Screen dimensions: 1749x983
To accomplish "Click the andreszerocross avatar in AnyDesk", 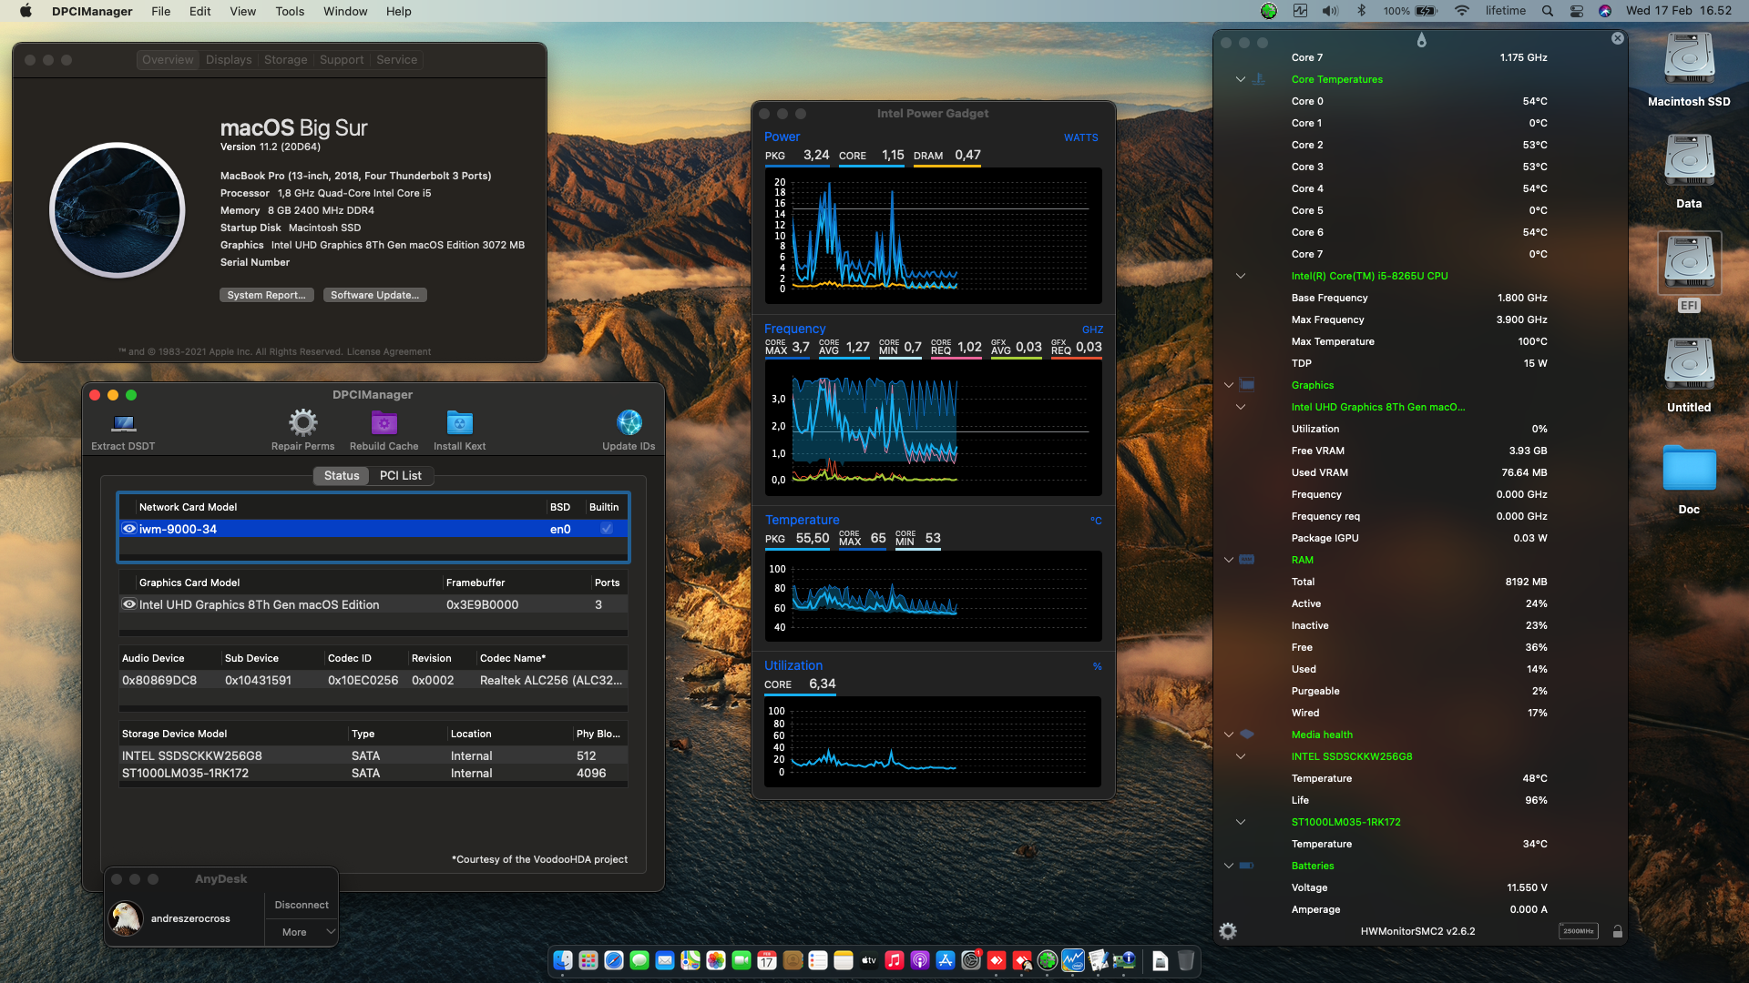I will click(x=126, y=918).
